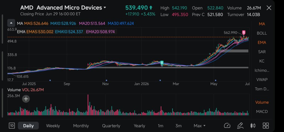
Task: Add an indicator pane with plus icon
Action: click(26, 99)
